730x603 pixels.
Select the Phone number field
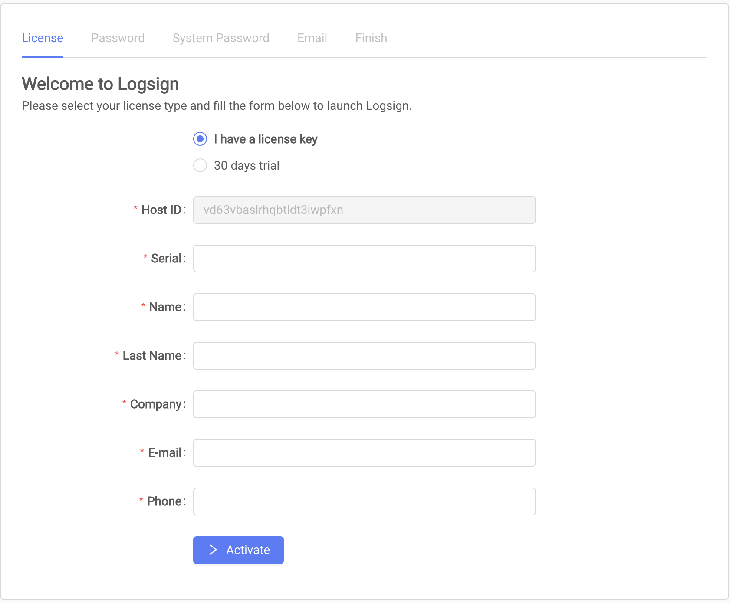pyautogui.click(x=364, y=501)
